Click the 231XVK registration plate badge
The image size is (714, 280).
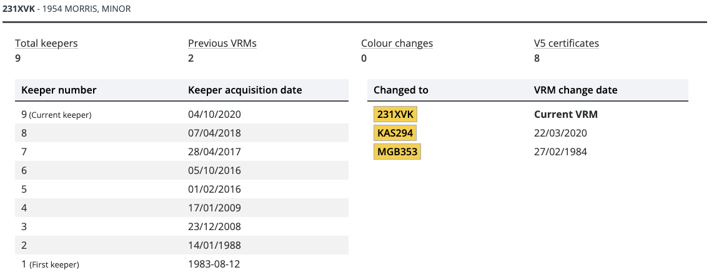click(x=395, y=115)
